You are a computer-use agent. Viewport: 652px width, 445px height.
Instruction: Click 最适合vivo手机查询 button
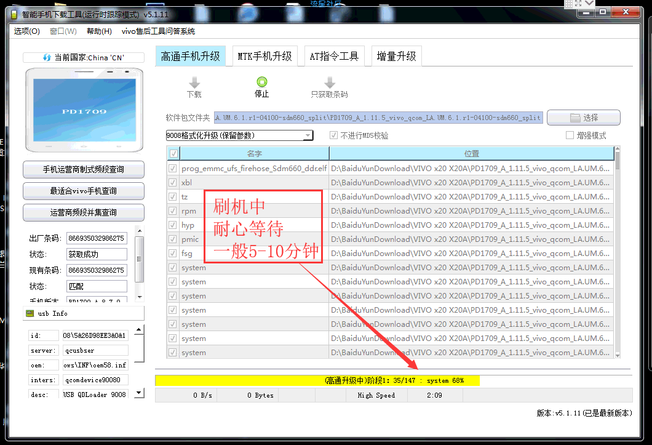[84, 191]
